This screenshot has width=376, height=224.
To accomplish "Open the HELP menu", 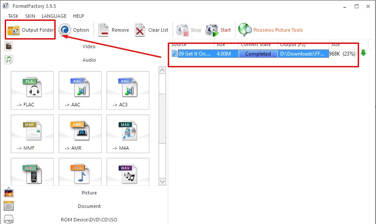I will [78, 16].
